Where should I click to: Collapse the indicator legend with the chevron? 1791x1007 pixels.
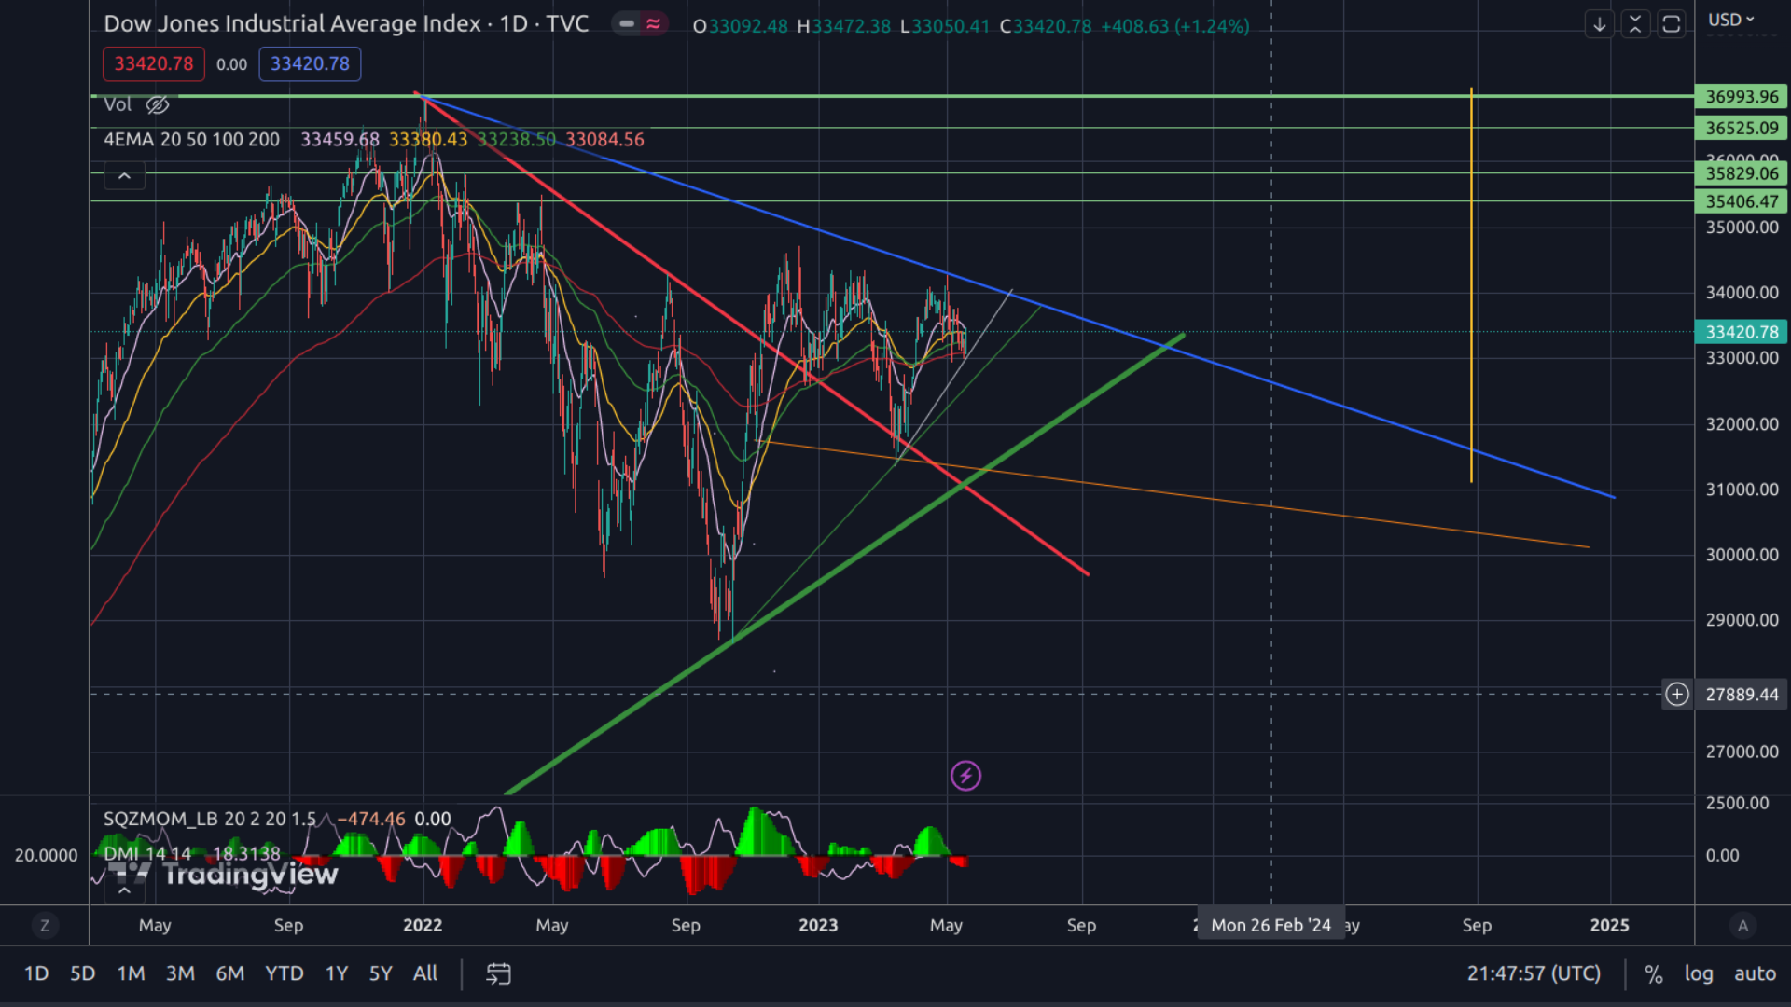pos(124,175)
